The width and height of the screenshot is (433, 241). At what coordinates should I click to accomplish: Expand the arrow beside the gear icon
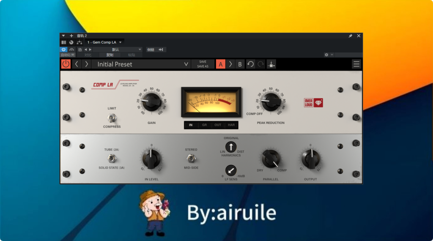pyautogui.click(x=332, y=55)
